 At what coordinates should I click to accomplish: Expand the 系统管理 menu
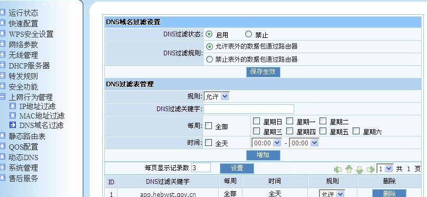click(3, 168)
